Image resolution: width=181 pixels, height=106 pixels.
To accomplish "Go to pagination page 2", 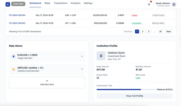I will (x=143, y=31).
